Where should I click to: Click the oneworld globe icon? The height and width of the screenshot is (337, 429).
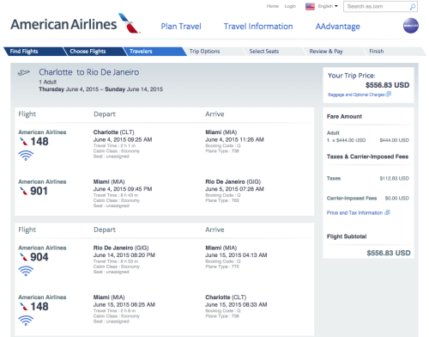(411, 26)
